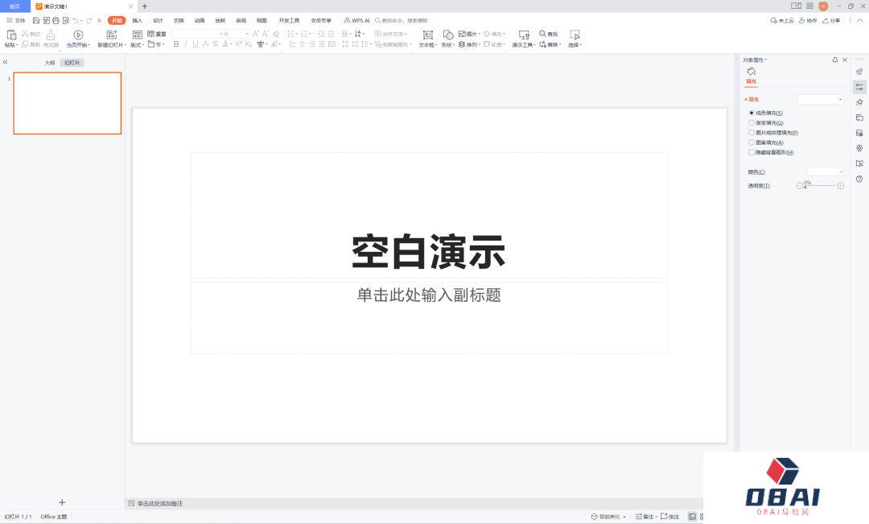
Task: 插入文本框
Action: pos(427,35)
